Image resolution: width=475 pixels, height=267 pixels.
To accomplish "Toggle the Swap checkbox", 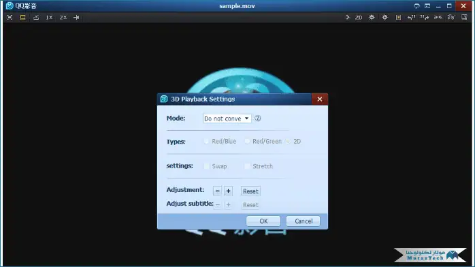I will [206, 166].
